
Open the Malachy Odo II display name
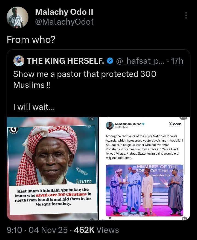(x=64, y=12)
